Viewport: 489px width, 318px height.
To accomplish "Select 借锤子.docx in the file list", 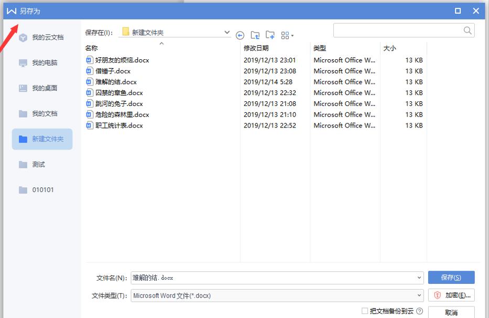I will coord(116,71).
